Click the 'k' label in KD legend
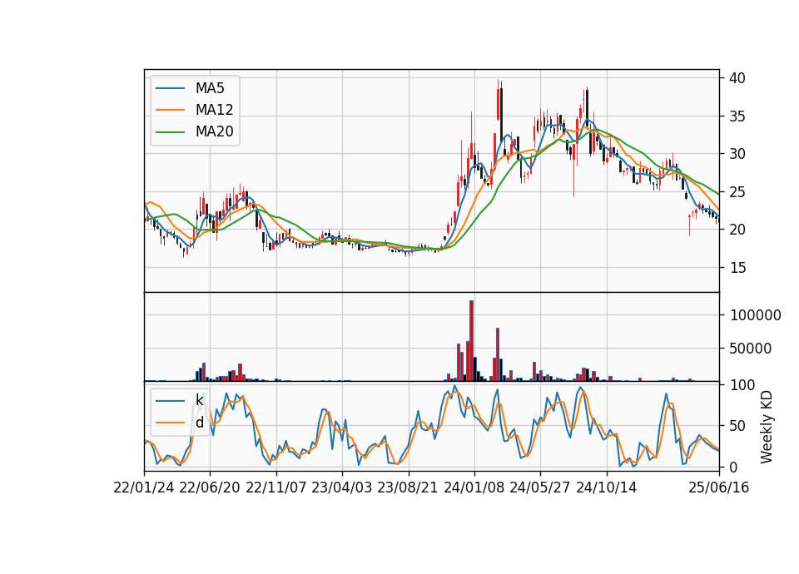 click(x=199, y=400)
